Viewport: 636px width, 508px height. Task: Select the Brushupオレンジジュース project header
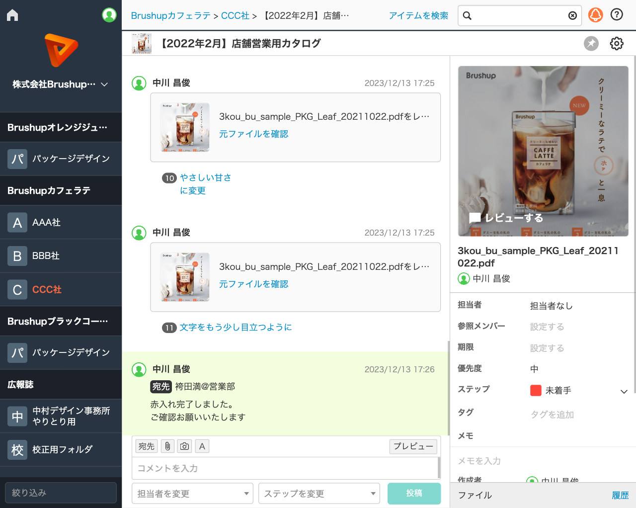(61, 127)
